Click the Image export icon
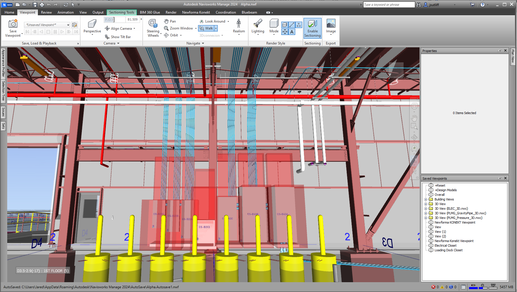 coord(331,23)
